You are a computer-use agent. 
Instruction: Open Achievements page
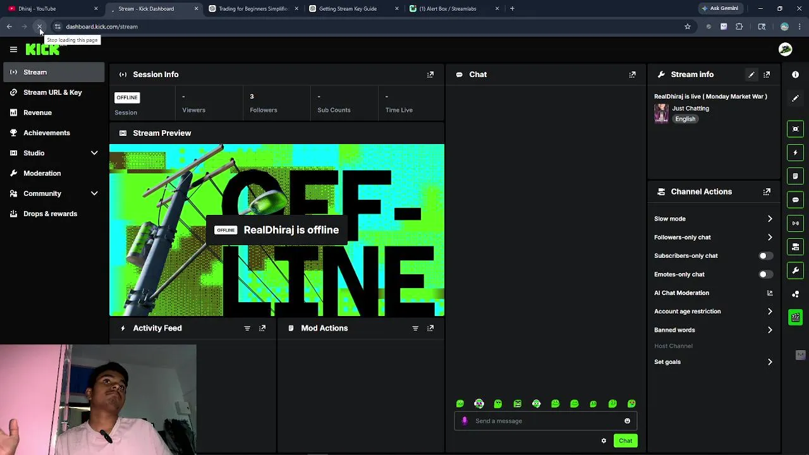tap(54, 133)
